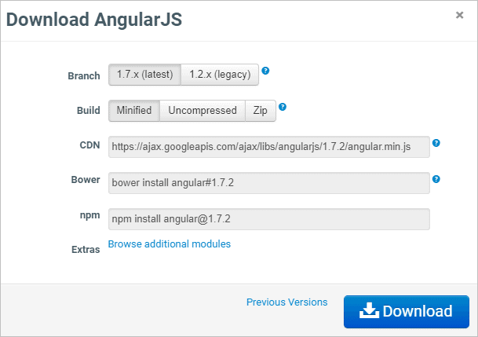
Task: Click the Branch label text
Action: [84, 76]
